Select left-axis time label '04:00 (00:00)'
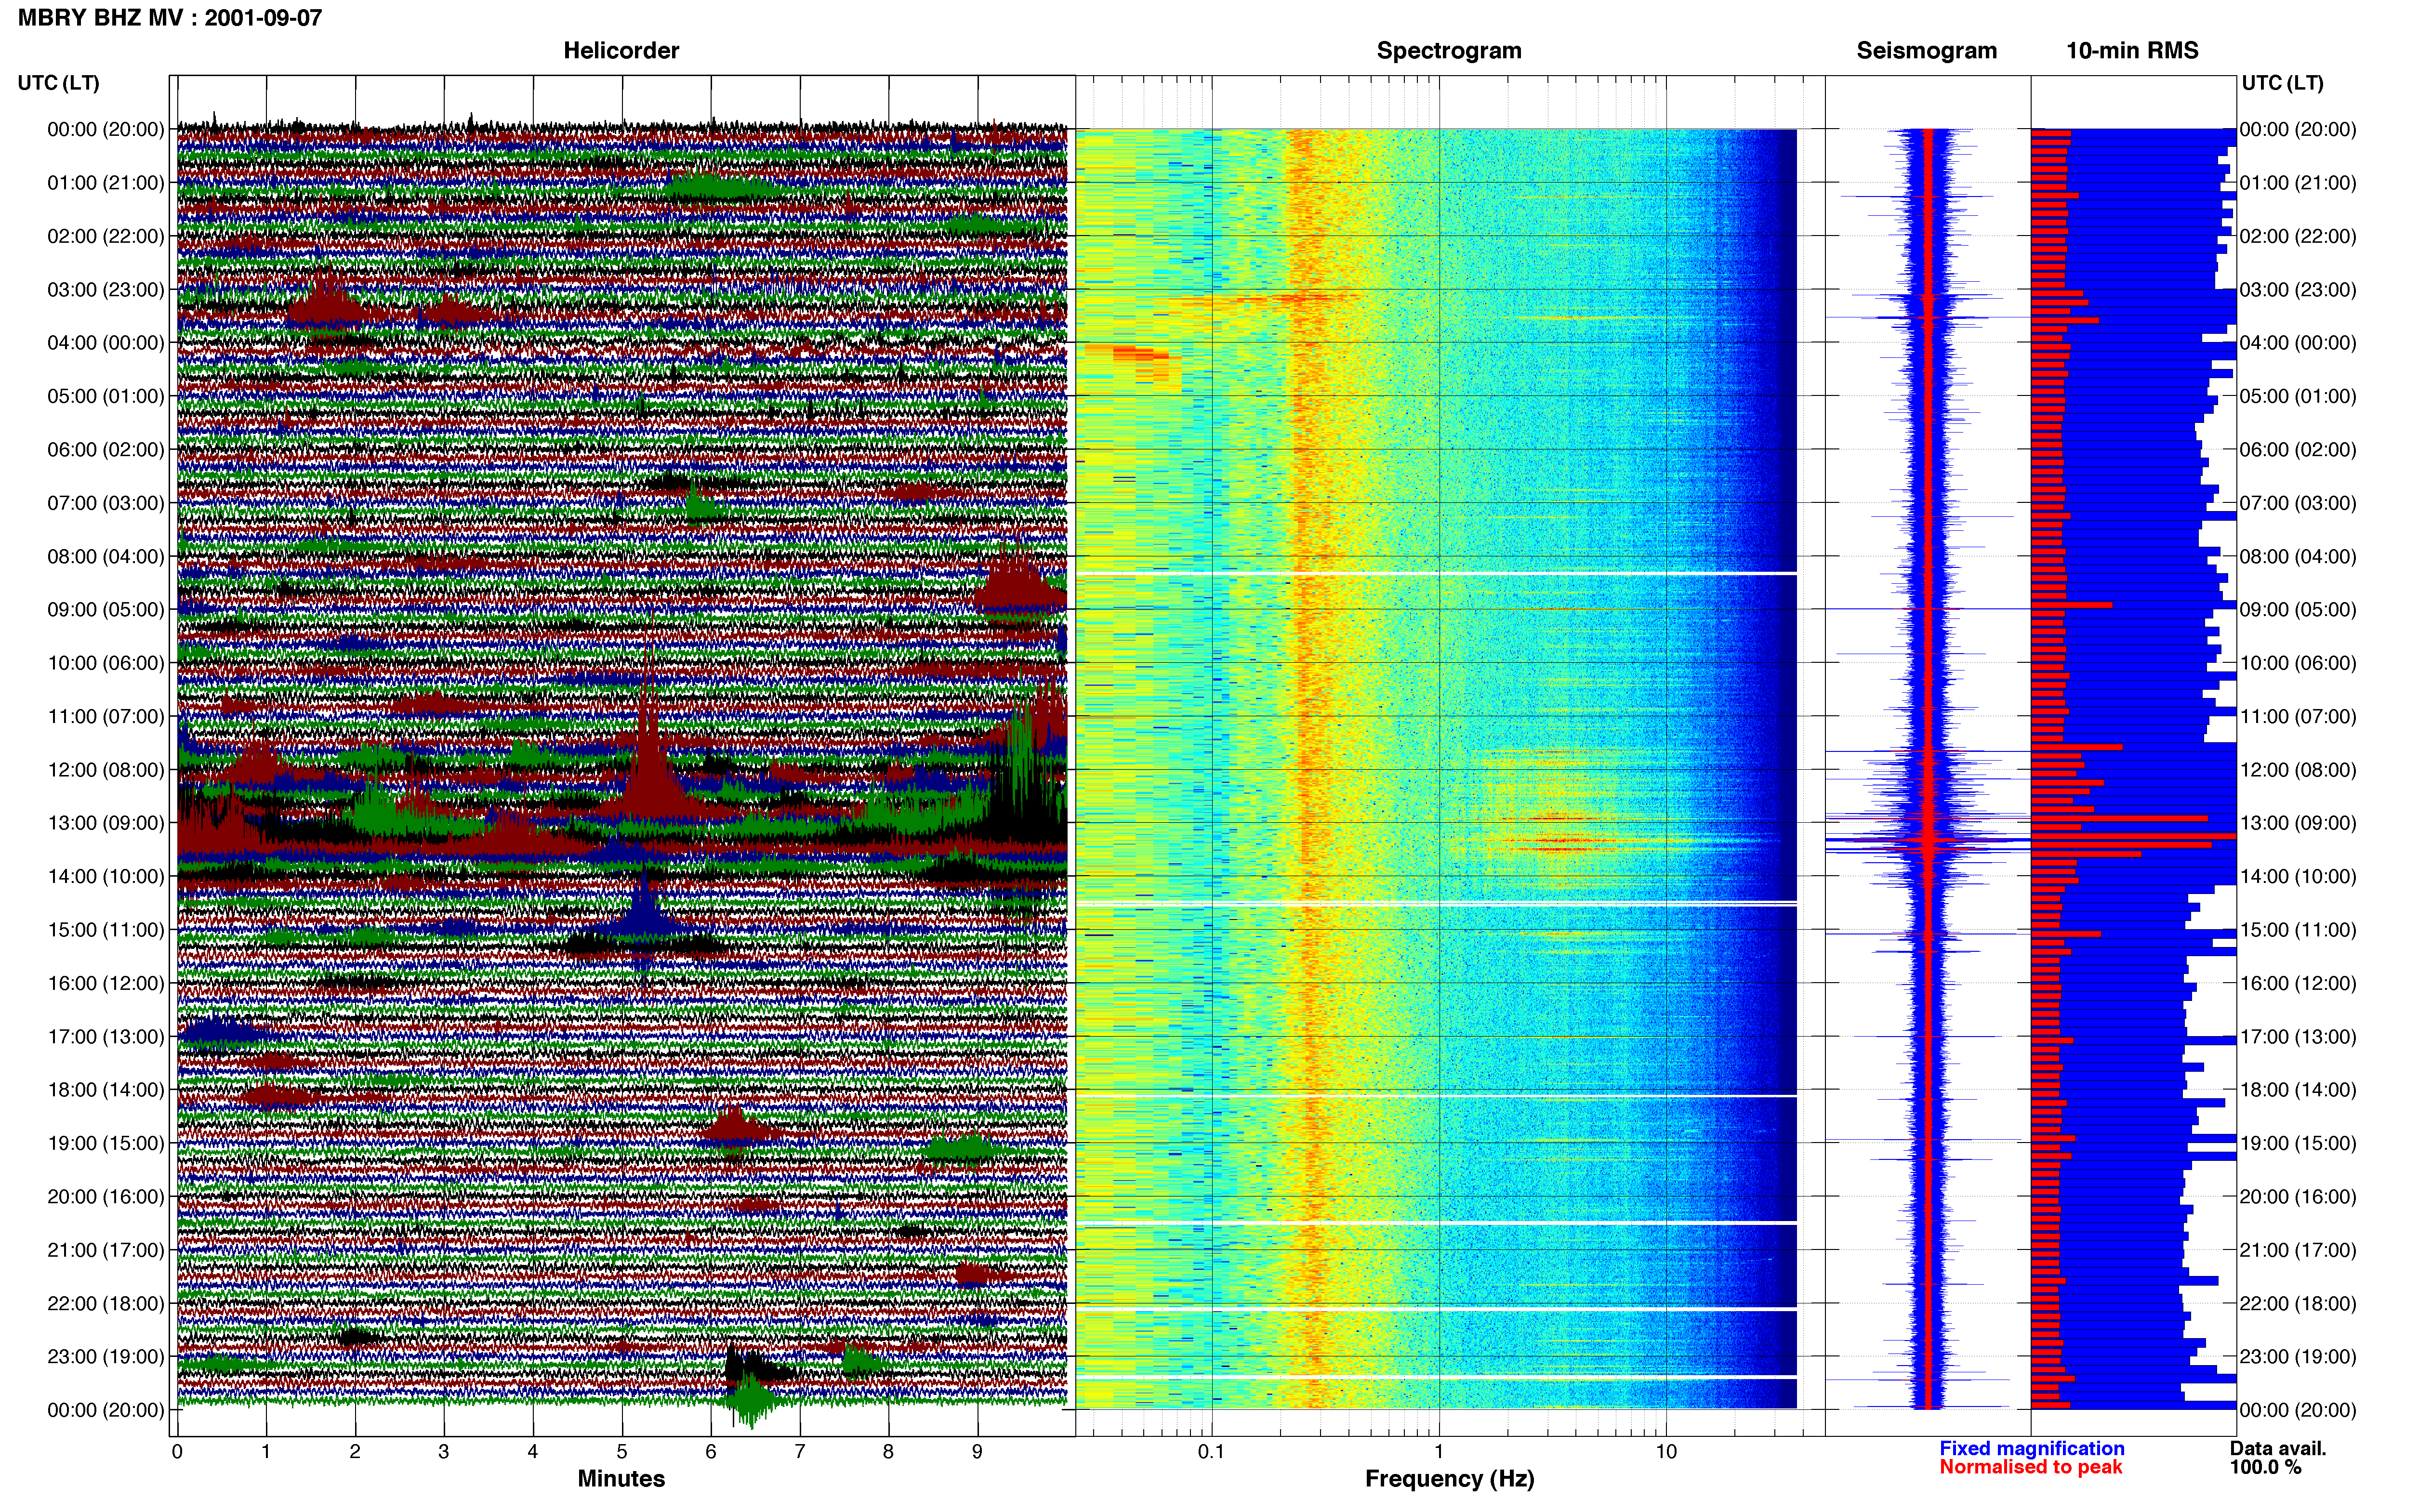The image size is (2418, 1512). click(106, 343)
